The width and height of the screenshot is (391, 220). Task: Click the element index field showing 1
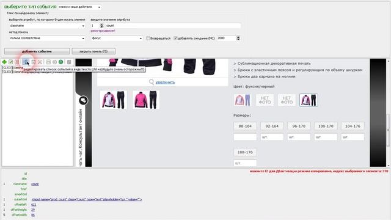coord(95,26)
